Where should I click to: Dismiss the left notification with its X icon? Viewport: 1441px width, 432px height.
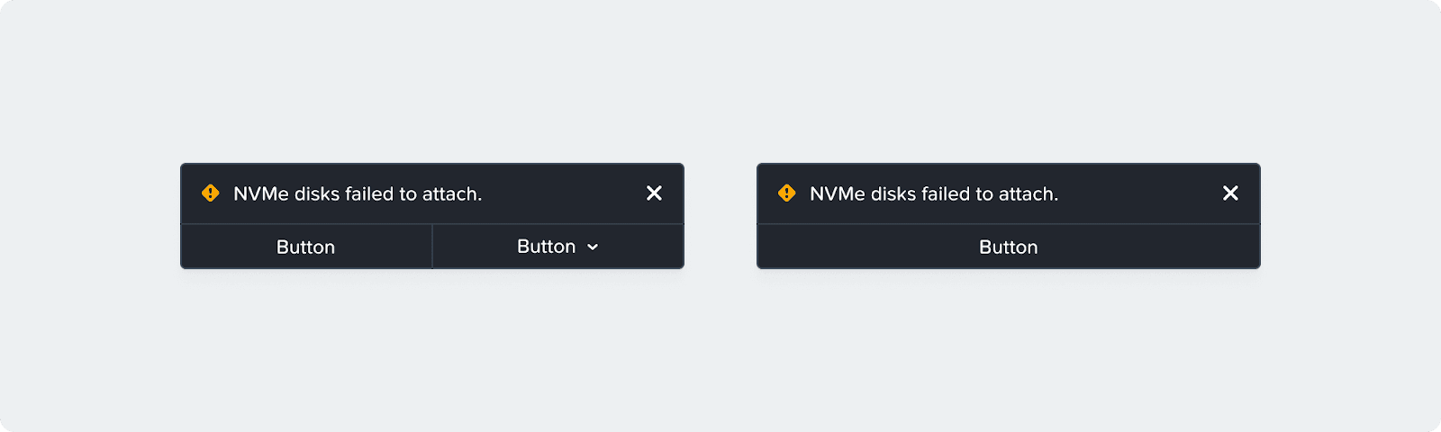coord(654,193)
